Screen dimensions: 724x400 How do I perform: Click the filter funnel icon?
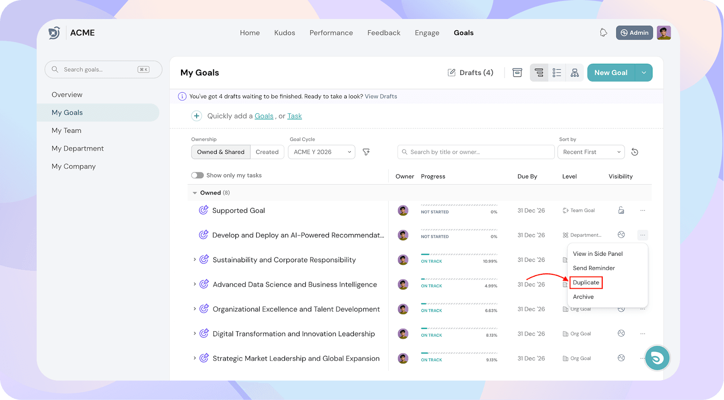366,152
